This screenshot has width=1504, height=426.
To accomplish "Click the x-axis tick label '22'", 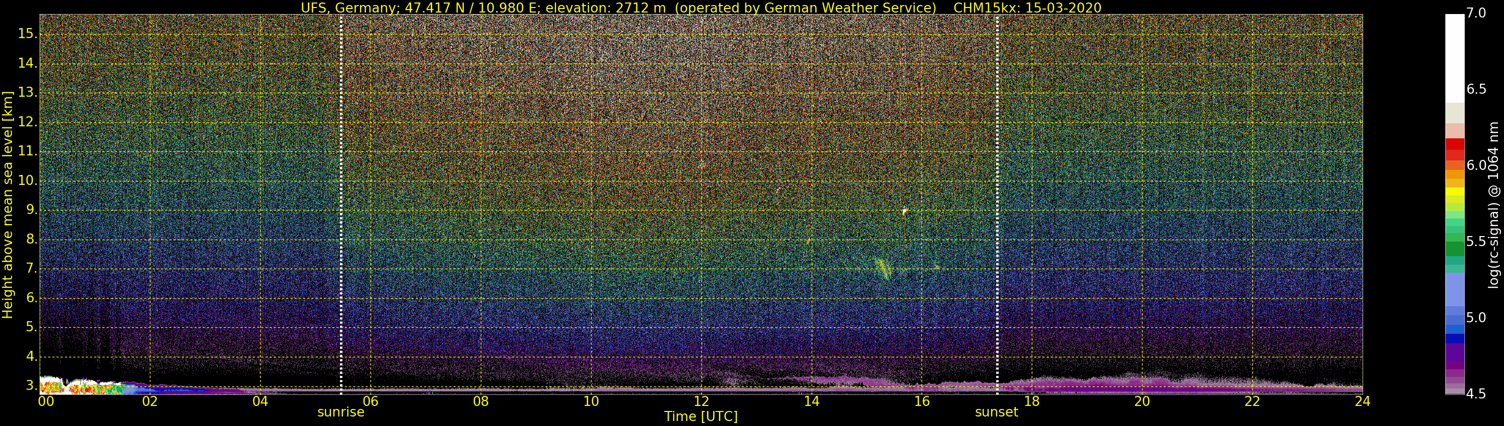I will coord(1252,401).
